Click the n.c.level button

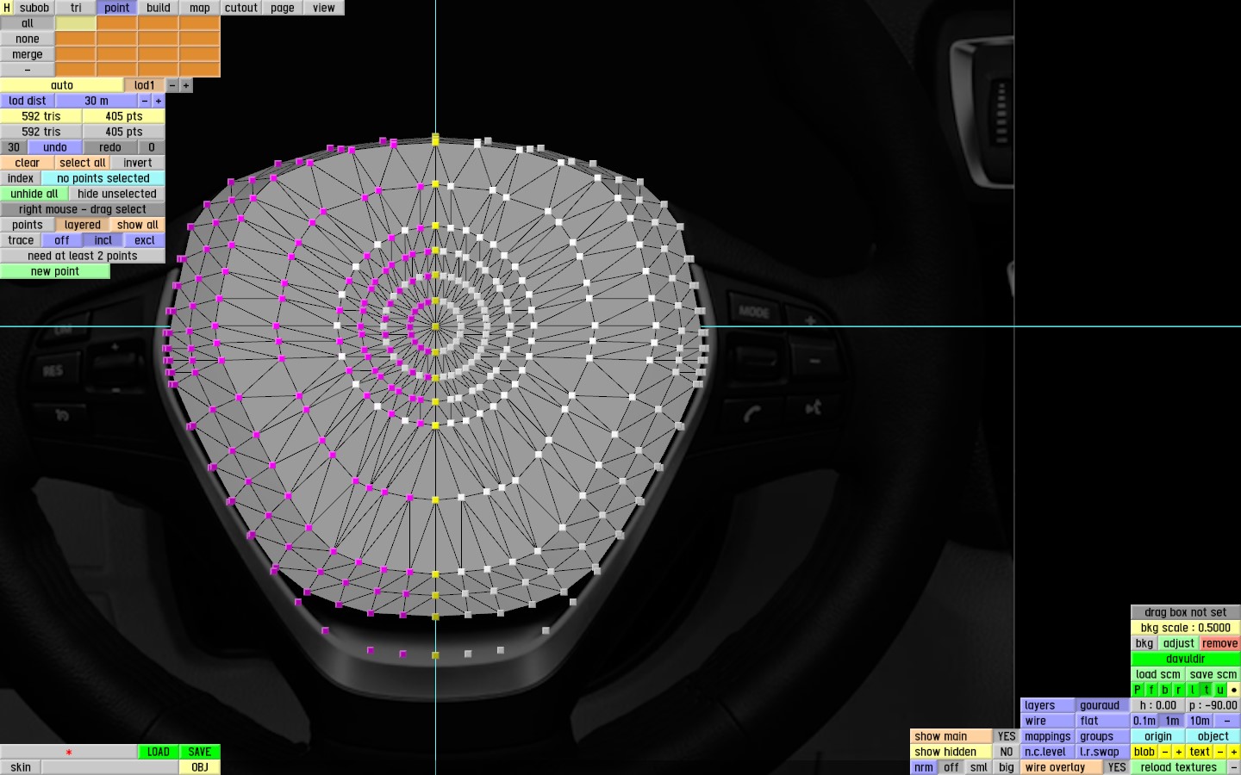(x=1048, y=752)
